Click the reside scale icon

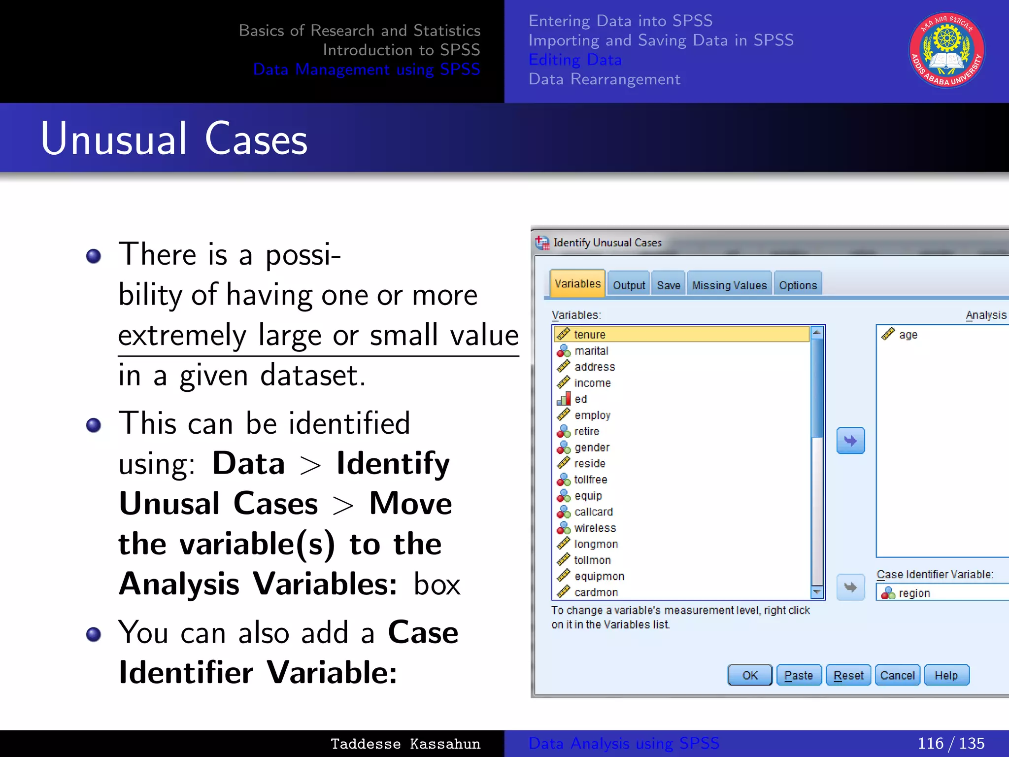(x=563, y=463)
